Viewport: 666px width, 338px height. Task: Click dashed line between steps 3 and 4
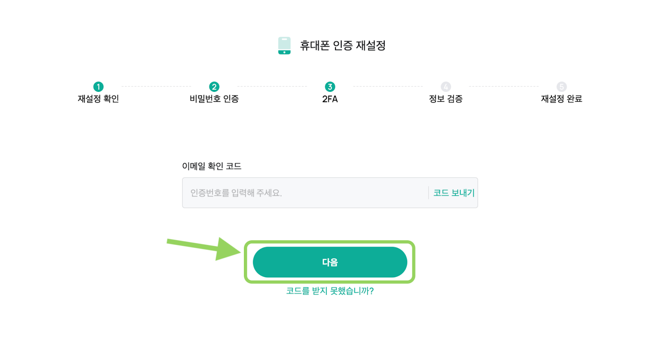[x=388, y=86]
